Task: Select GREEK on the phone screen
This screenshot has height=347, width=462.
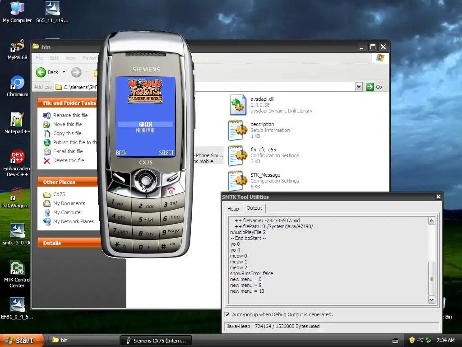Action: pos(145,124)
